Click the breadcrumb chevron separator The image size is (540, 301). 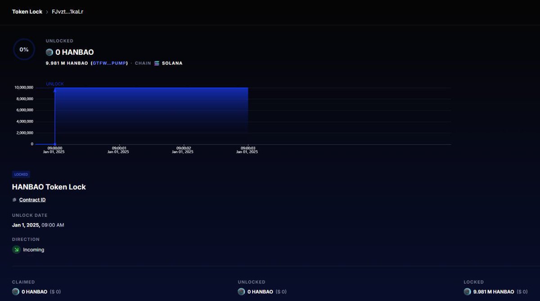coord(47,12)
